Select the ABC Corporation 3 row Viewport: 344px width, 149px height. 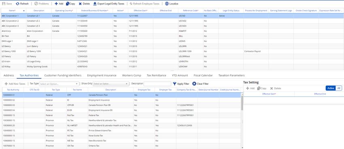click(x=172, y=26)
